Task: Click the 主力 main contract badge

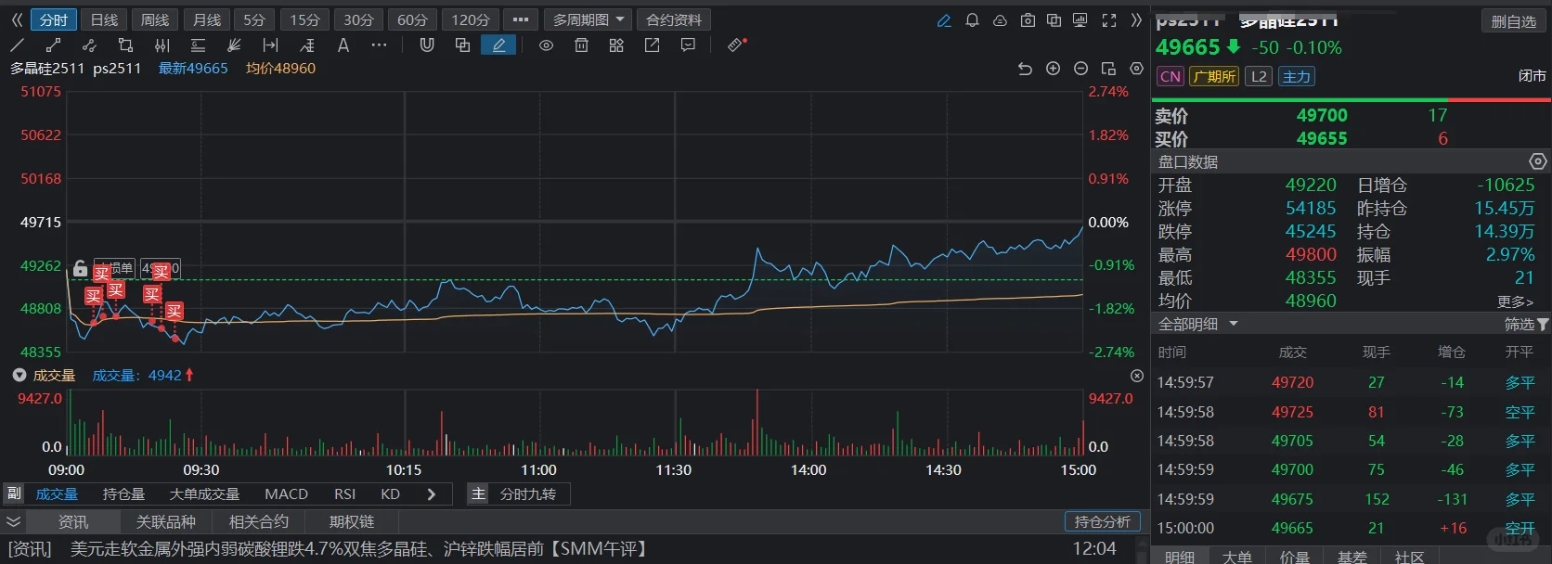Action: coord(1296,76)
